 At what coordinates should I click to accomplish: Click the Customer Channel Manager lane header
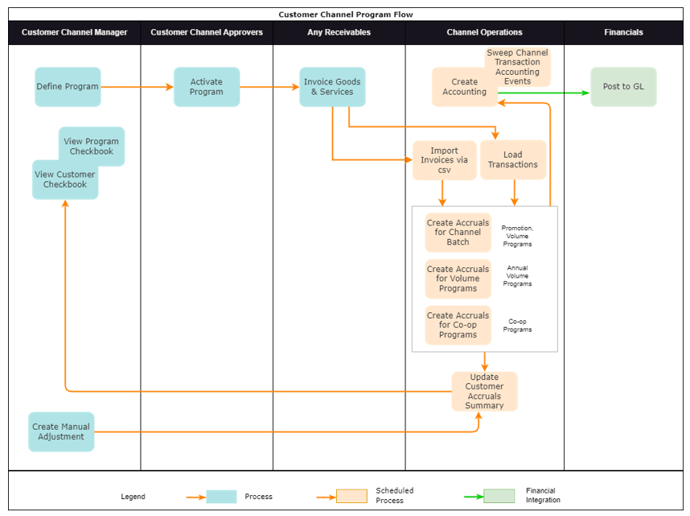[74, 32]
